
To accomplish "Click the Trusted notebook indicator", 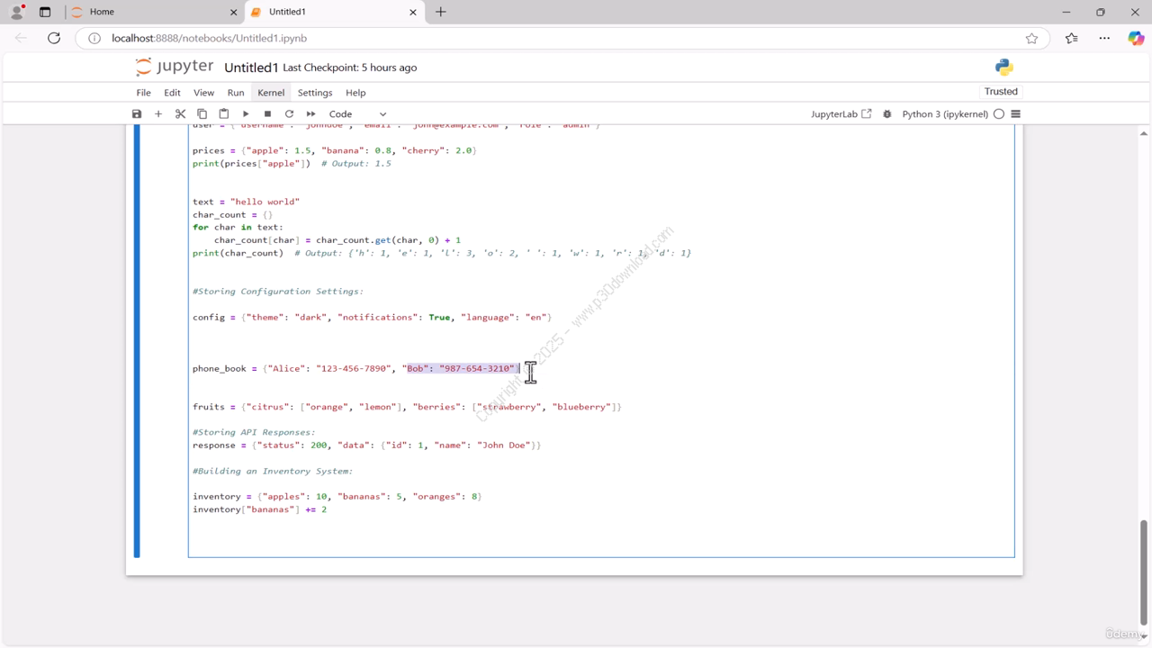I will 1001,92.
